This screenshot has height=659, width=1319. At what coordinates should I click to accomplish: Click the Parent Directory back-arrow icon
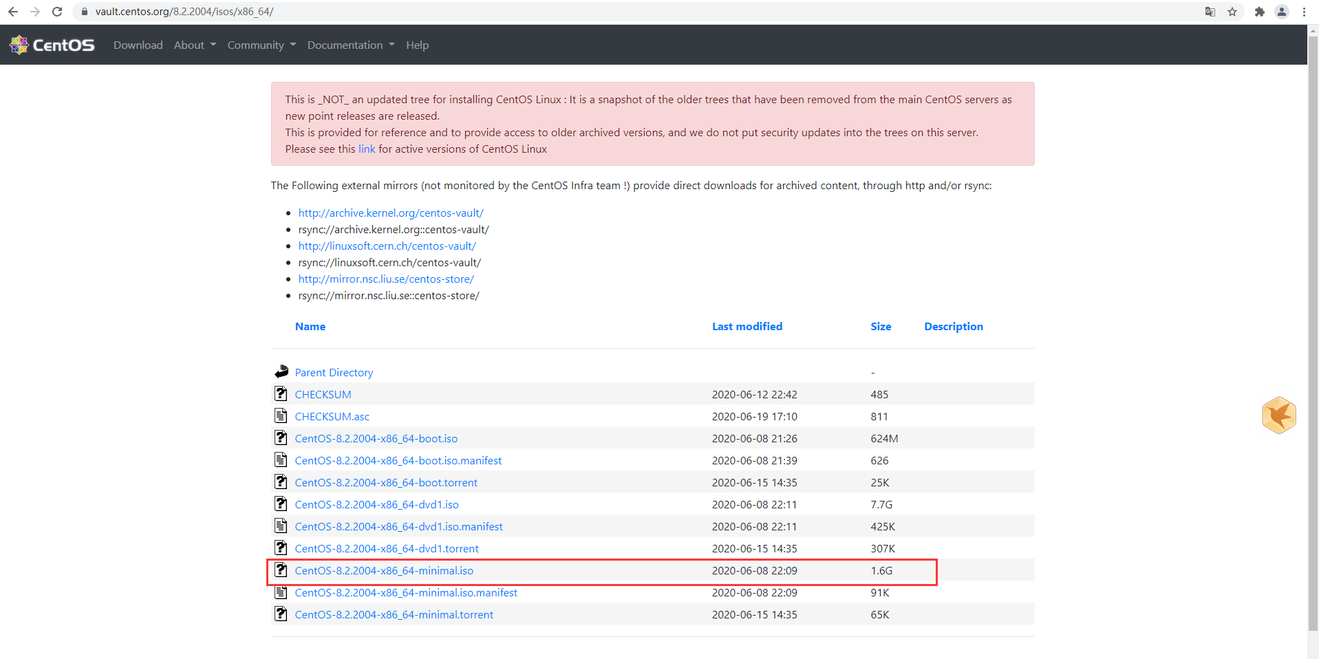click(x=281, y=371)
